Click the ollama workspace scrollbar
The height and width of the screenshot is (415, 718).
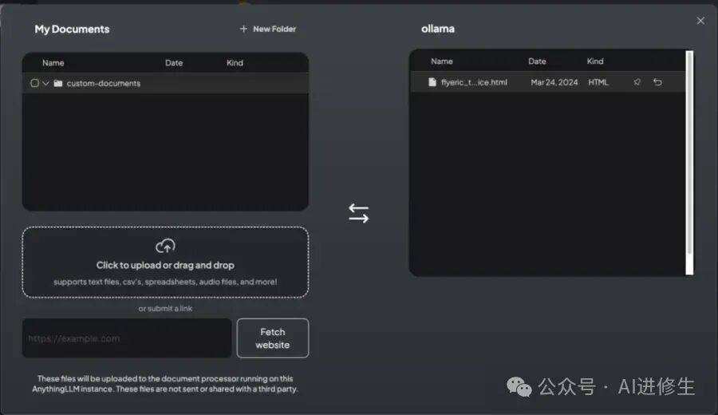689,163
